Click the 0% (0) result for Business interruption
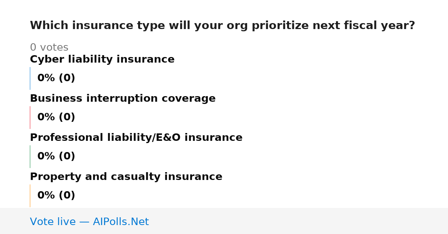448x234 pixels. click(56, 117)
